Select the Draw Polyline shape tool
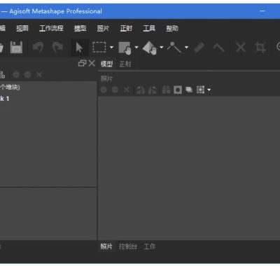Viewport: 280px width, 266px height. [174, 47]
